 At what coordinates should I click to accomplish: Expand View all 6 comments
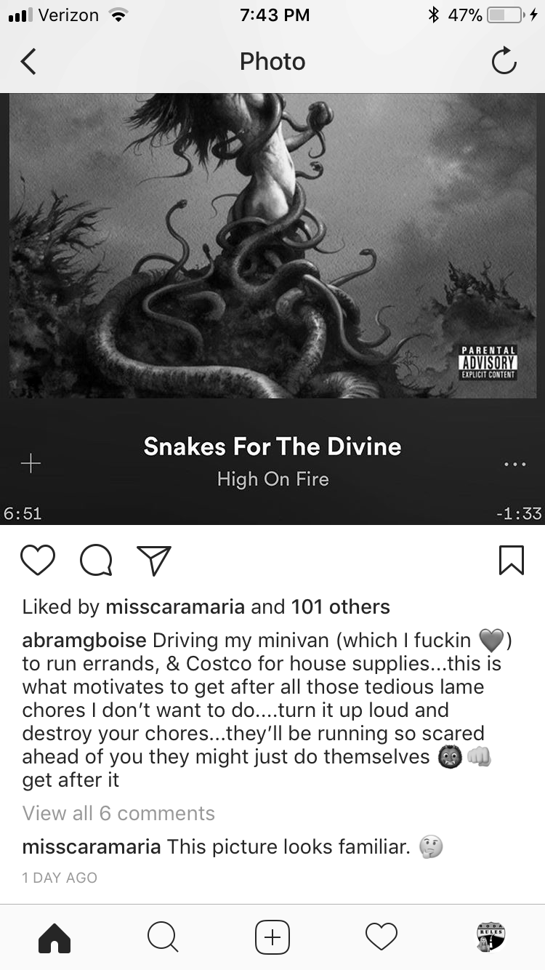118,813
